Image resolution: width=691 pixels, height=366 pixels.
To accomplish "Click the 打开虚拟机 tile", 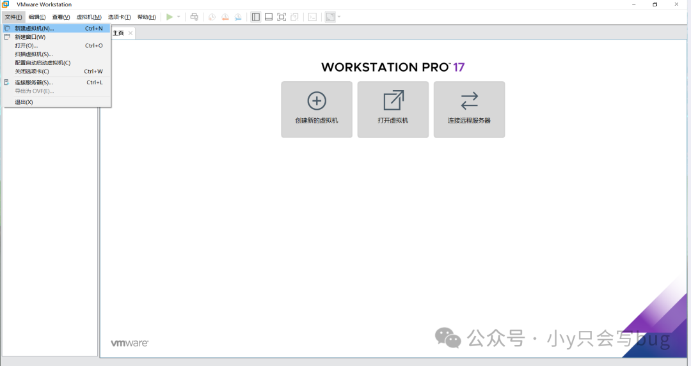I will click(393, 109).
